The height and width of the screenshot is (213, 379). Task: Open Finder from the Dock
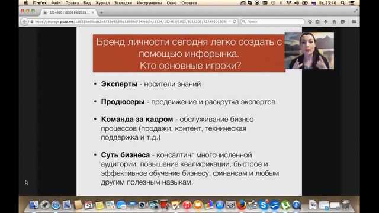coord(34,205)
